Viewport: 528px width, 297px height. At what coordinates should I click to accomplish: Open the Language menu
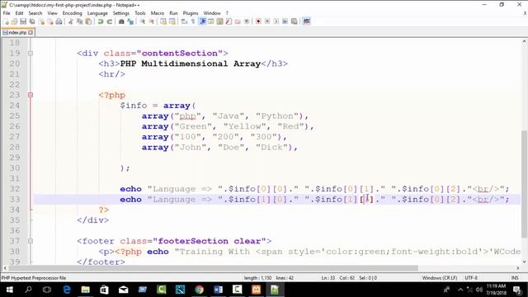coord(97,13)
